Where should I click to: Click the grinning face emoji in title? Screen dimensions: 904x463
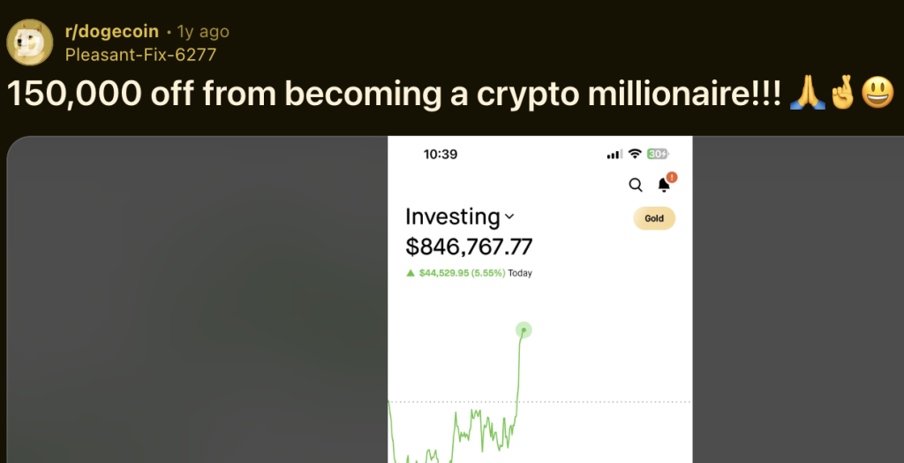(x=877, y=93)
